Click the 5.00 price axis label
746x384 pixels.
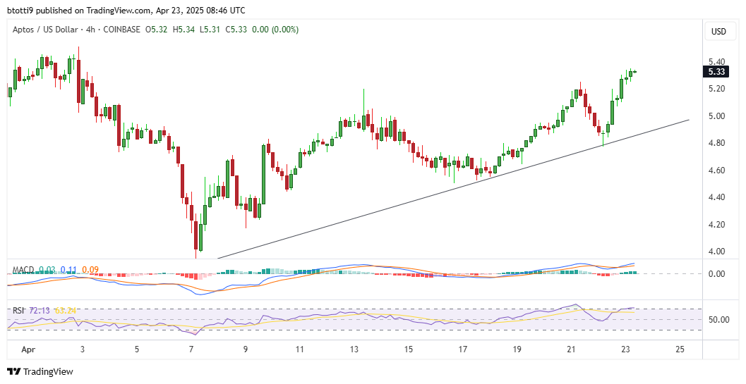coord(717,116)
